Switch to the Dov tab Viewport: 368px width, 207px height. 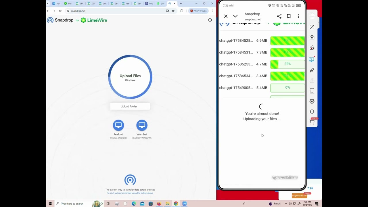pos(68,3)
